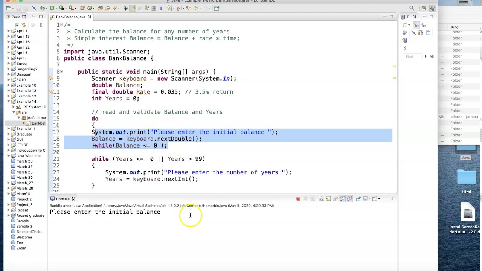This screenshot has width=482, height=271.
Task: Click the Display Selected Console icon
Action: point(365,199)
